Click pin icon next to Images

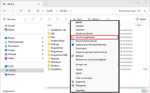(x=42, y=50)
